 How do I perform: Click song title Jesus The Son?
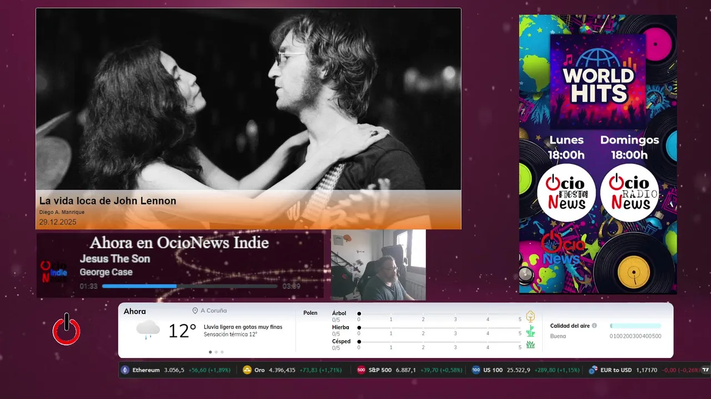tap(115, 259)
